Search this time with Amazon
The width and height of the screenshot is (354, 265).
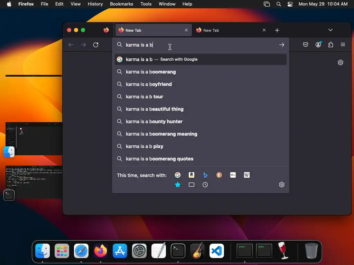(x=192, y=175)
